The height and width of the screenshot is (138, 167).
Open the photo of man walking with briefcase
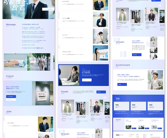39,62
